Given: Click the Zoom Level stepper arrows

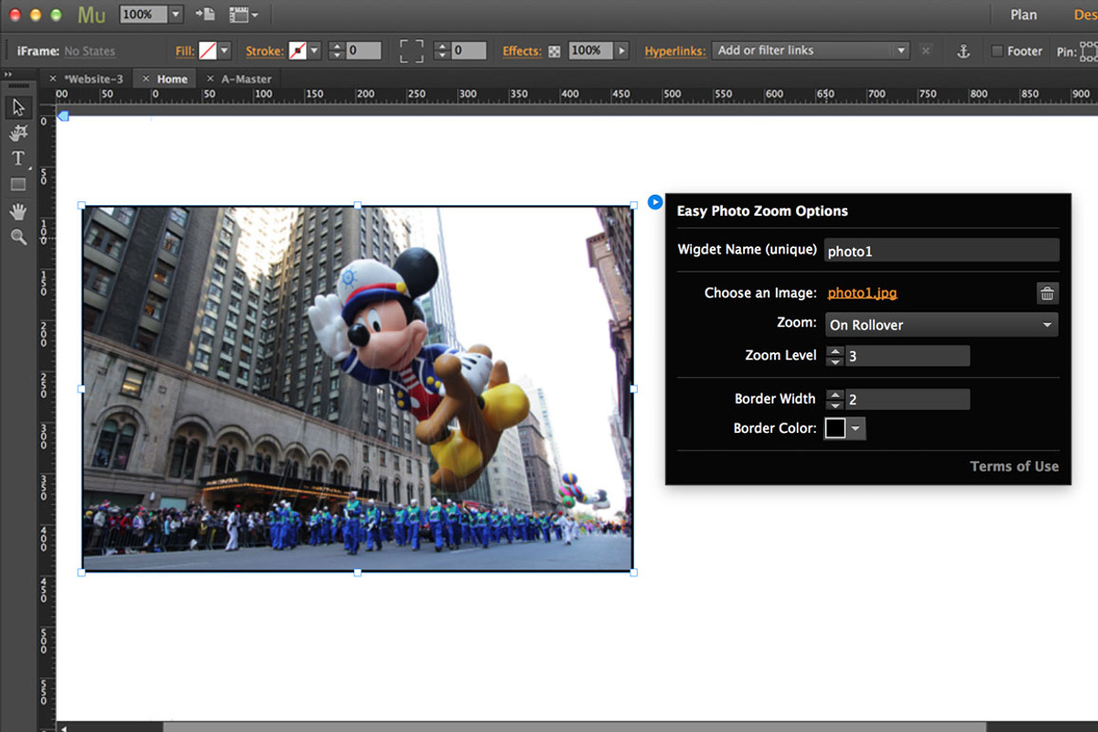Looking at the screenshot, I should pos(834,356).
